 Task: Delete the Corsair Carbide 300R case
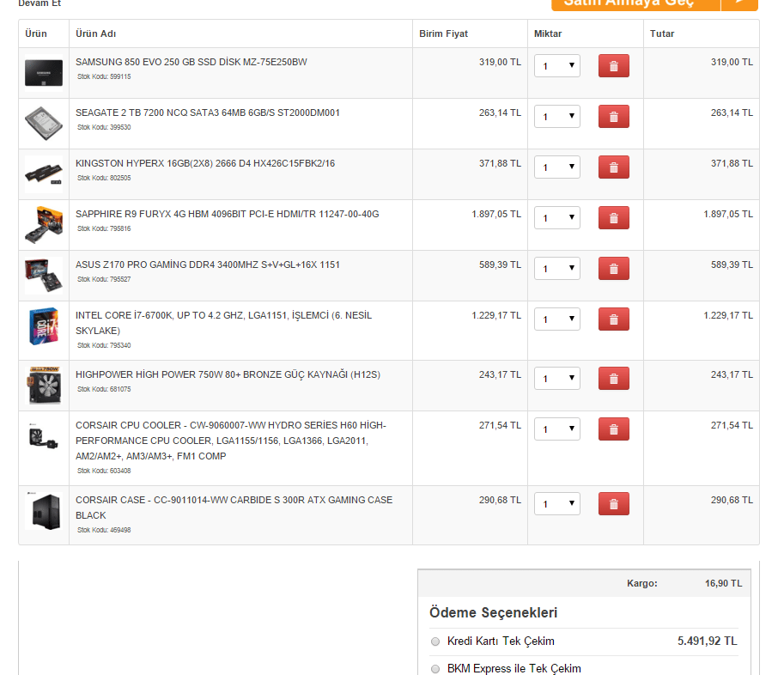613,503
